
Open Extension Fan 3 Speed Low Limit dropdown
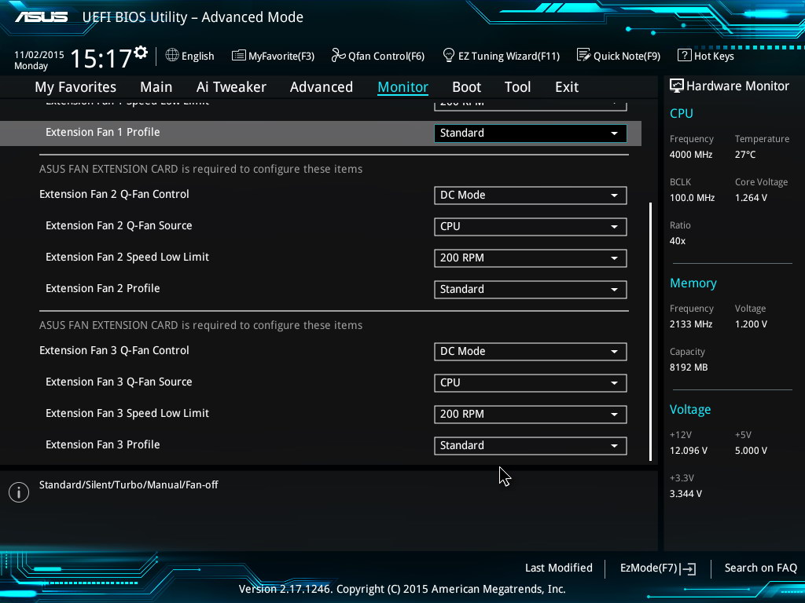tap(530, 415)
